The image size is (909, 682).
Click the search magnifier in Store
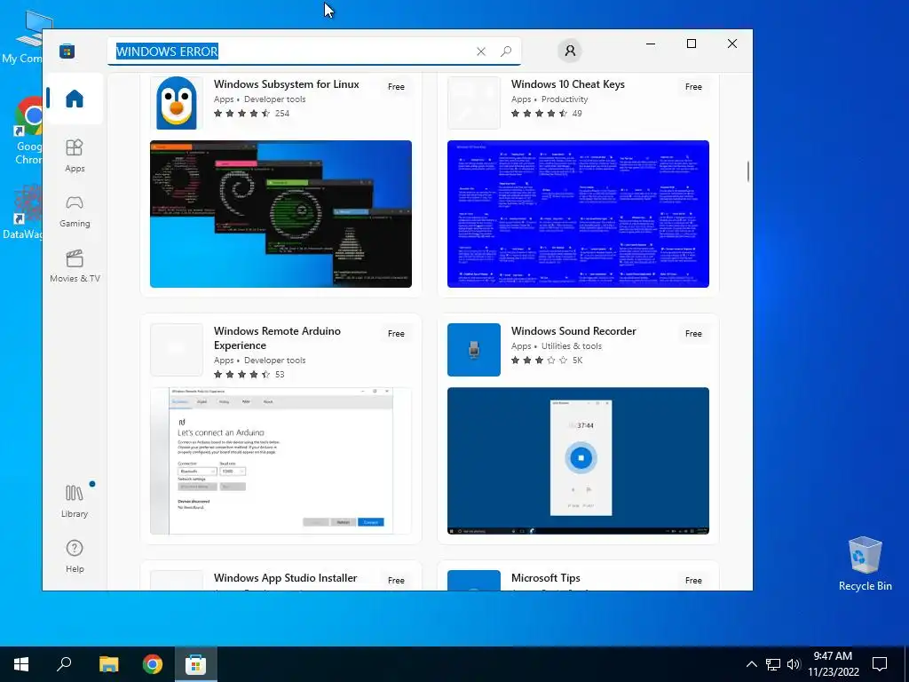[x=505, y=51]
